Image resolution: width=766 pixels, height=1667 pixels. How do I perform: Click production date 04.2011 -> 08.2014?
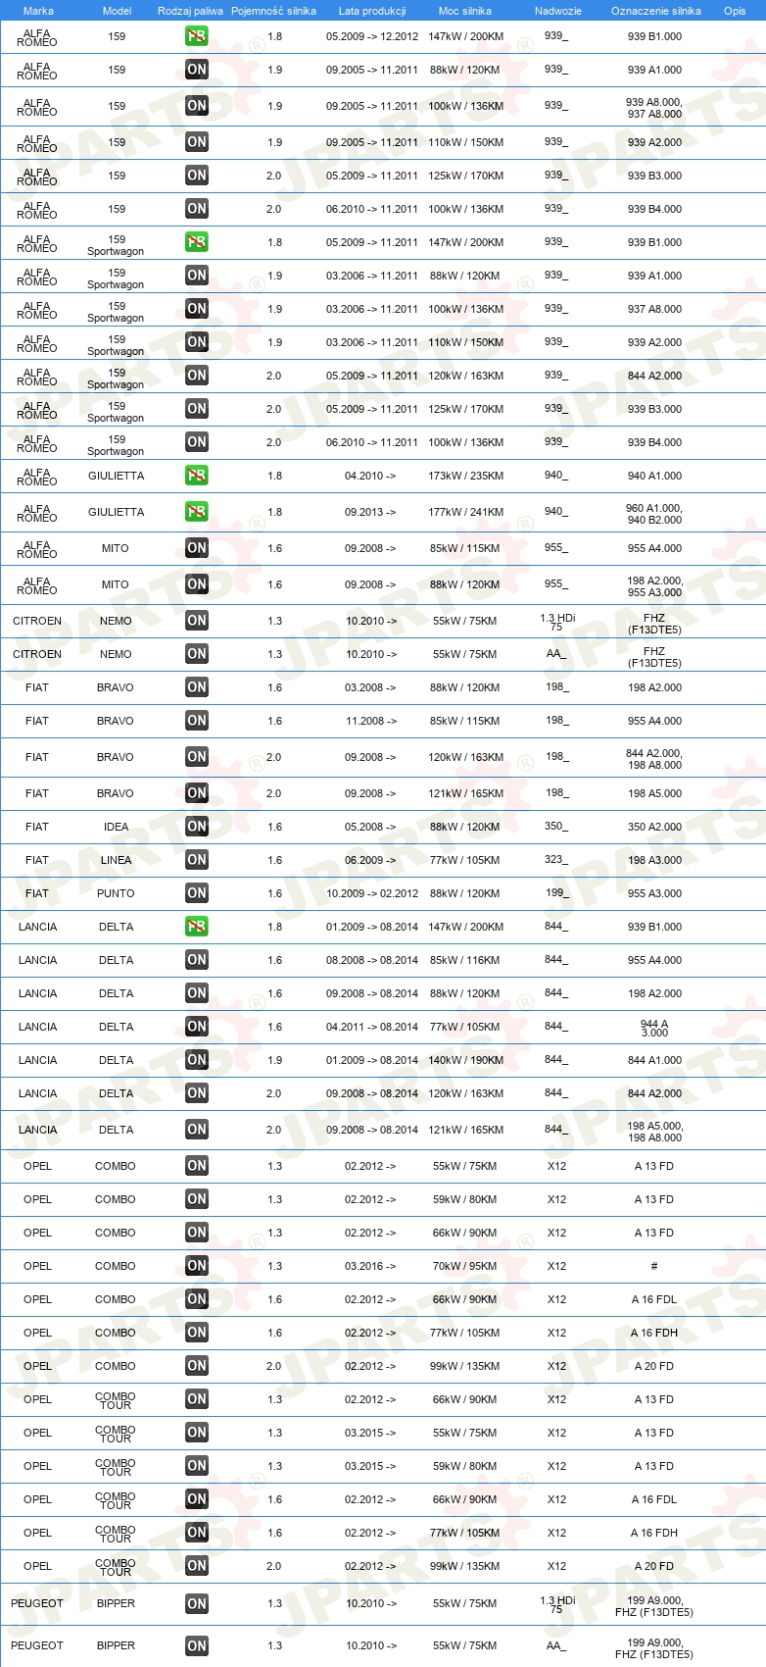tap(372, 1027)
